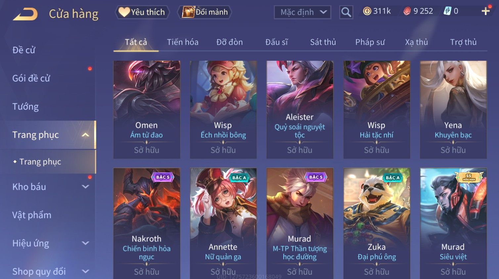Open Đổi mảnh chest exchange button

tap(204, 12)
